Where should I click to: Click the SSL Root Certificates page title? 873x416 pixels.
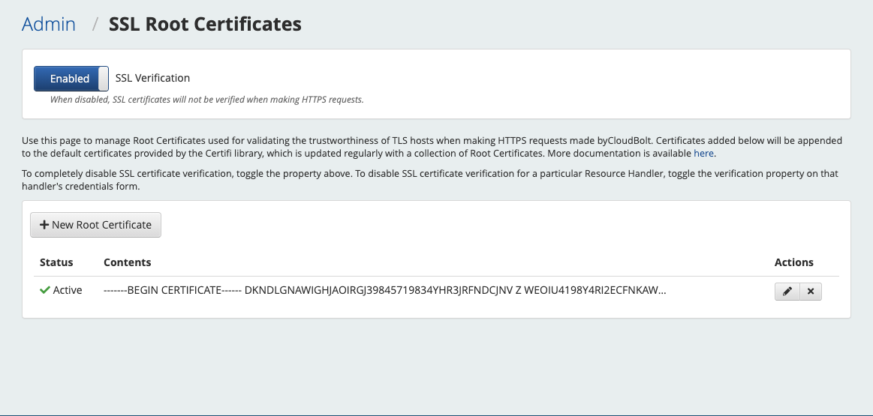(205, 24)
